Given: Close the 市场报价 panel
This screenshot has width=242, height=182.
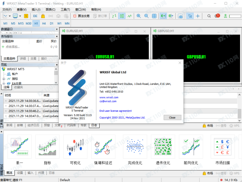Looking at the screenshot, I should [57, 36].
